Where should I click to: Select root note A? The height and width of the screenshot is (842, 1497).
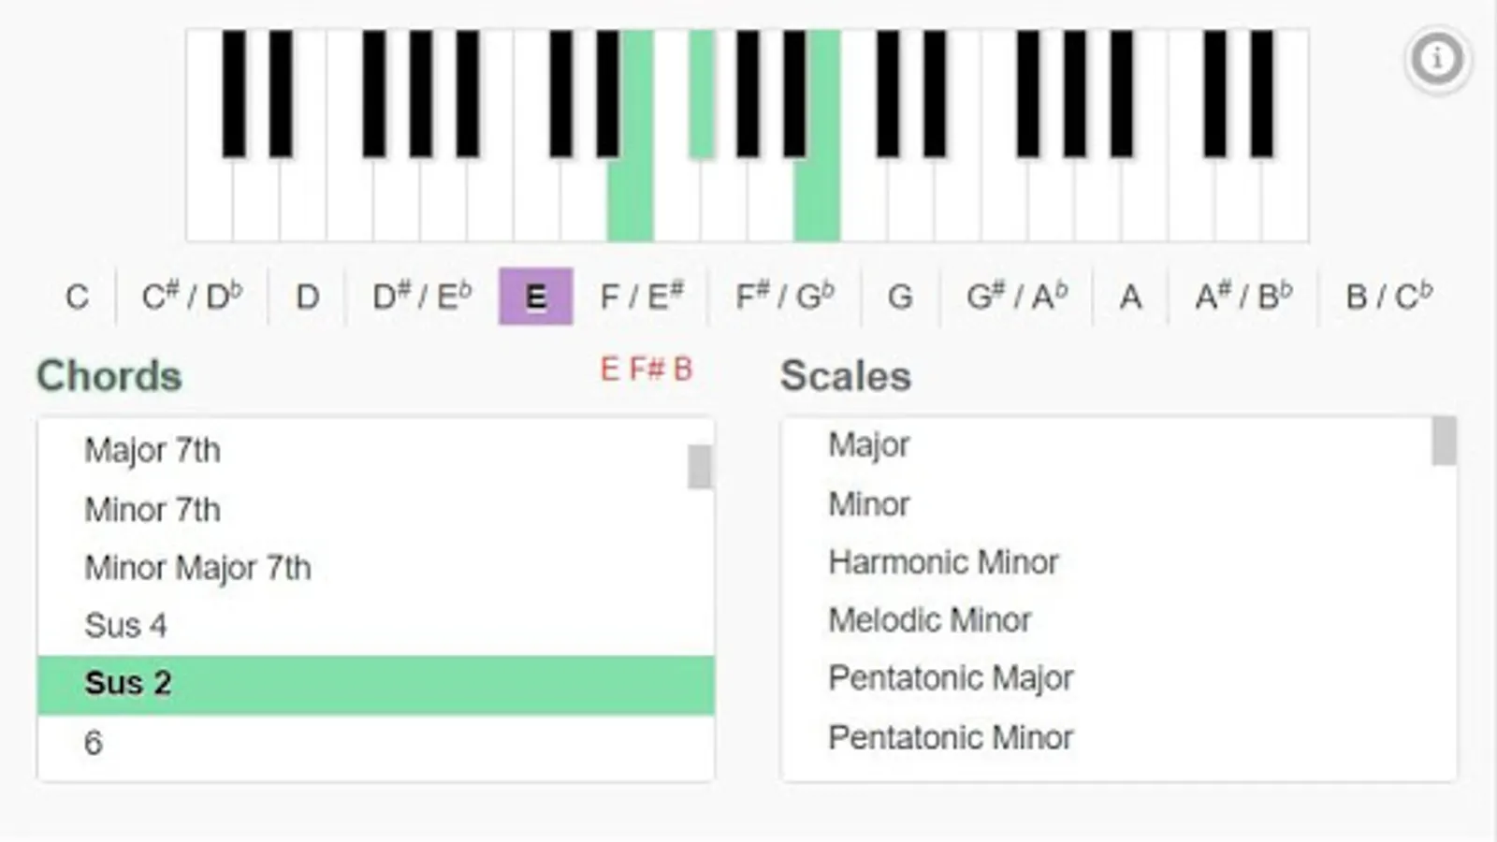pyautogui.click(x=1130, y=298)
